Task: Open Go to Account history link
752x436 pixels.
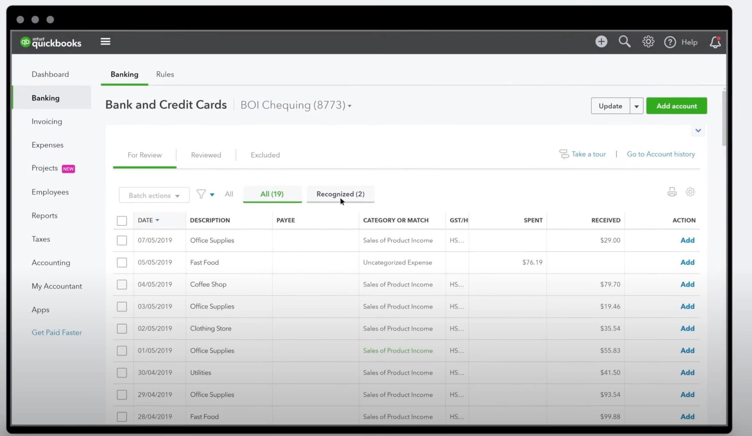Action: coord(661,154)
